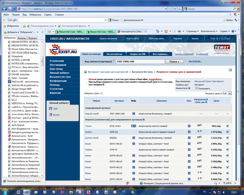244x195 pixels.
Task: Open the Вид menu
Action: coord(25,15)
